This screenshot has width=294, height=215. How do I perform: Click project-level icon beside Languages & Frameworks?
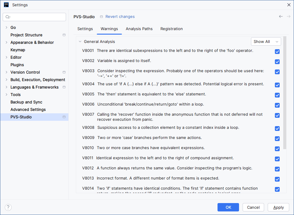pyautogui.click(x=64, y=87)
